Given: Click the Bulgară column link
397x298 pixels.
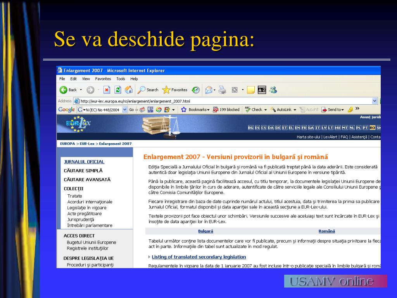Looking at the screenshot, I should click(x=205, y=231).
